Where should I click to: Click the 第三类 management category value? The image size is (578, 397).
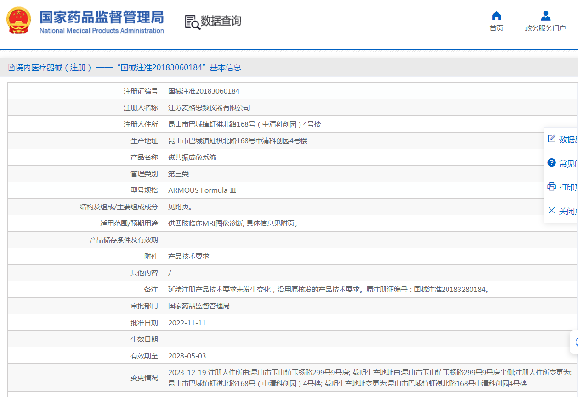[179, 174]
